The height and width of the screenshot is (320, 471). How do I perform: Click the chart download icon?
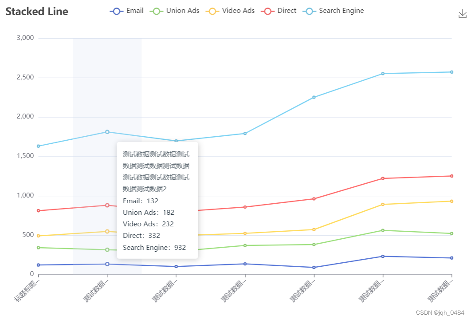click(463, 13)
